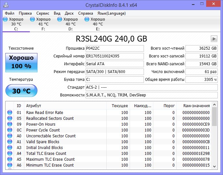
Task: Click scrollbar down arrow in attribute list
Action: pyautogui.click(x=215, y=167)
